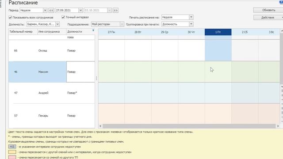Click the schedule horizontal scrollbar
The image size is (283, 159).
(189, 126)
